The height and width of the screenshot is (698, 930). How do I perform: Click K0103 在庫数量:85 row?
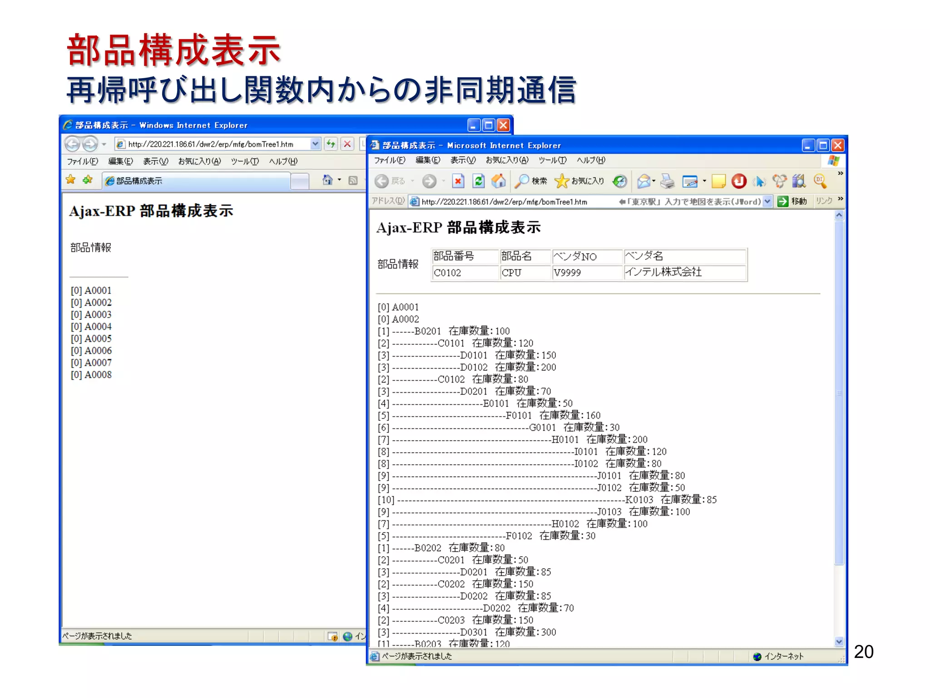pyautogui.click(x=547, y=499)
